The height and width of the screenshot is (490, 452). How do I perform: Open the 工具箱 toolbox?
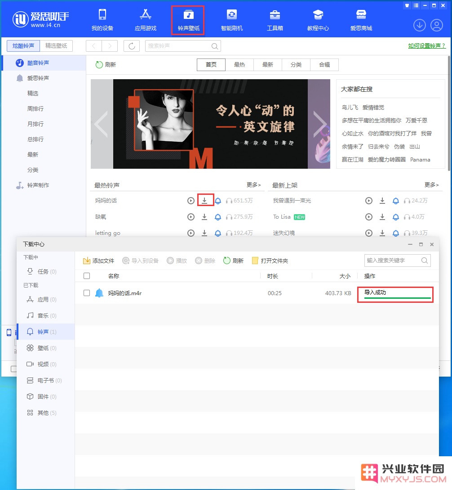(275, 20)
